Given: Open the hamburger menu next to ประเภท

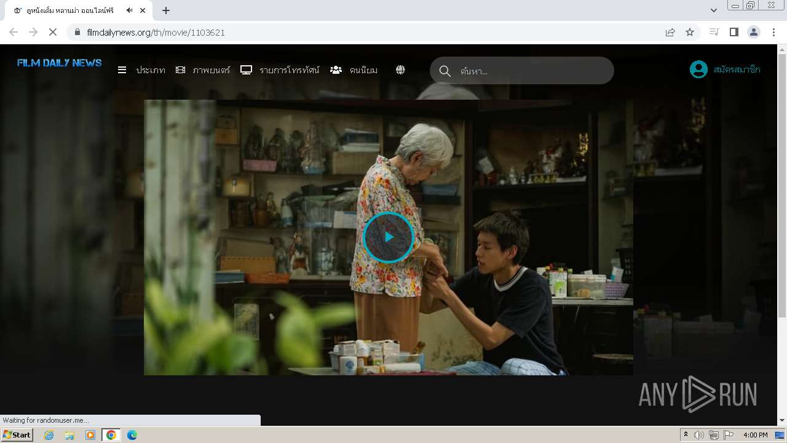Looking at the screenshot, I should click(122, 70).
